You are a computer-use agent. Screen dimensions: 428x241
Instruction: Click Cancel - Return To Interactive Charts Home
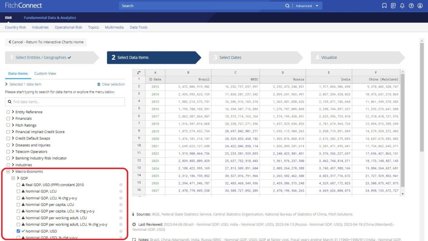[x=46, y=42]
